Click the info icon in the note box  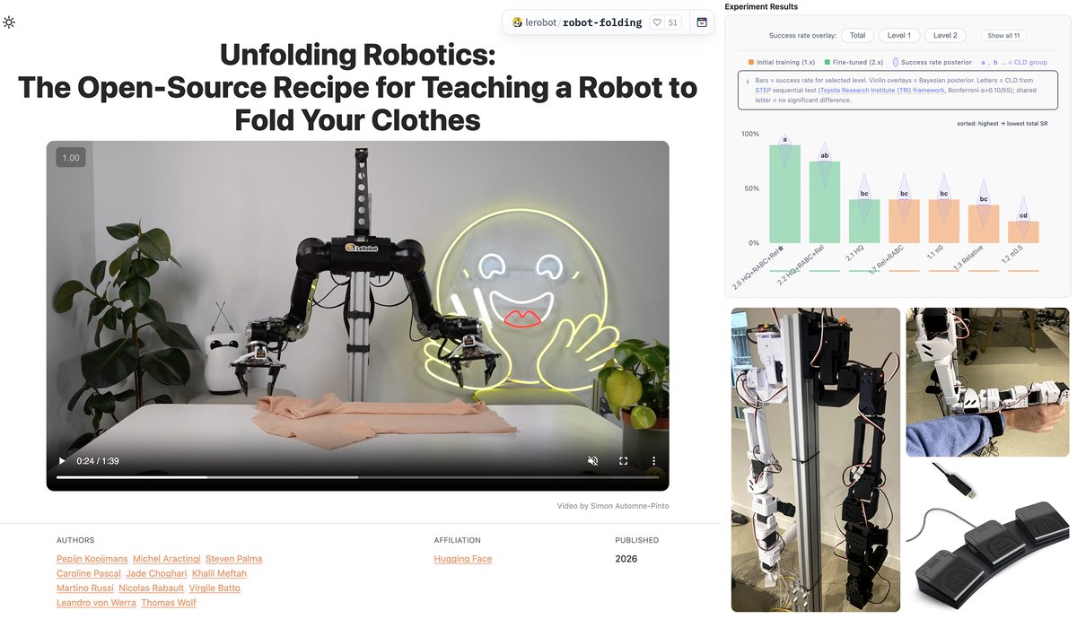pyautogui.click(x=748, y=80)
